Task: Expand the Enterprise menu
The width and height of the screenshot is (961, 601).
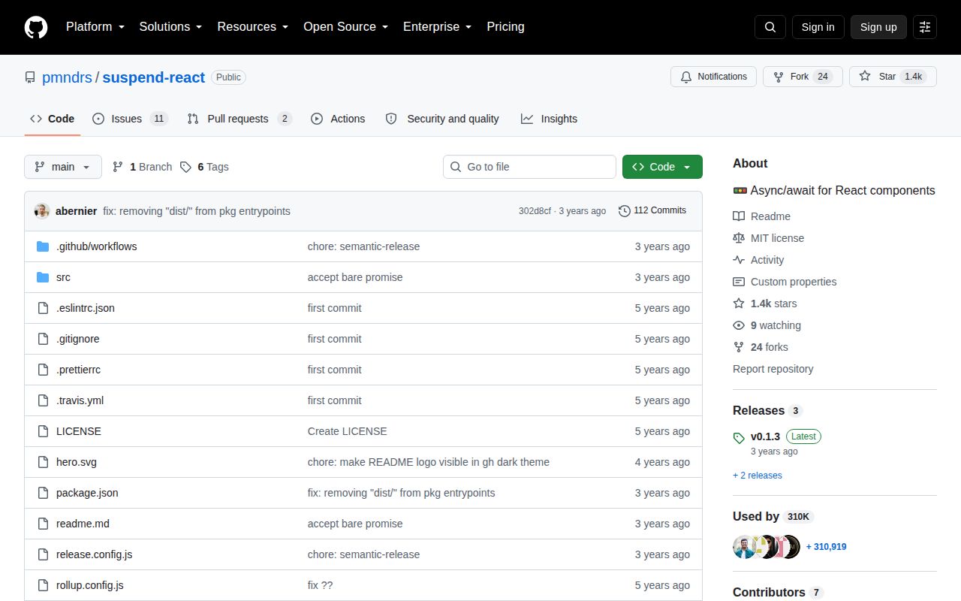Action: point(438,26)
